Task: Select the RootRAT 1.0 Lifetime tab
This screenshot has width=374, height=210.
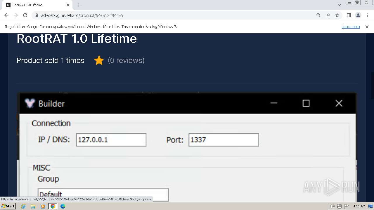Action: 37,5
